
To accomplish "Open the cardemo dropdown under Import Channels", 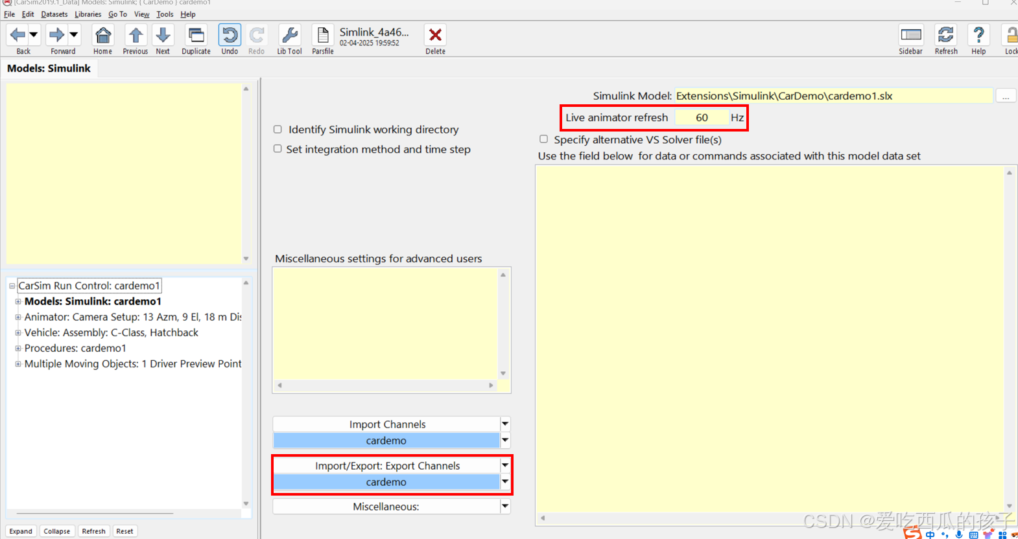I will 505,441.
